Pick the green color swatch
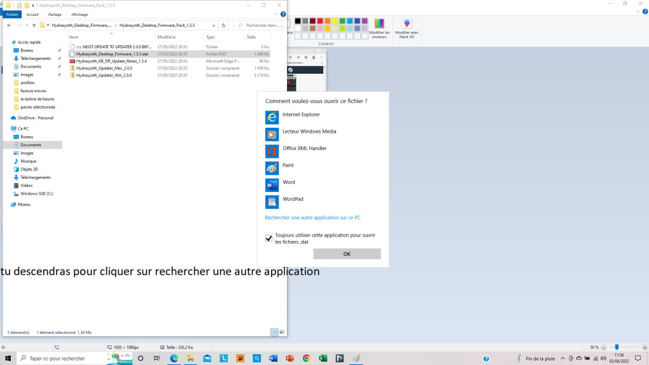Viewport: 649px width, 365px height. pos(342,21)
